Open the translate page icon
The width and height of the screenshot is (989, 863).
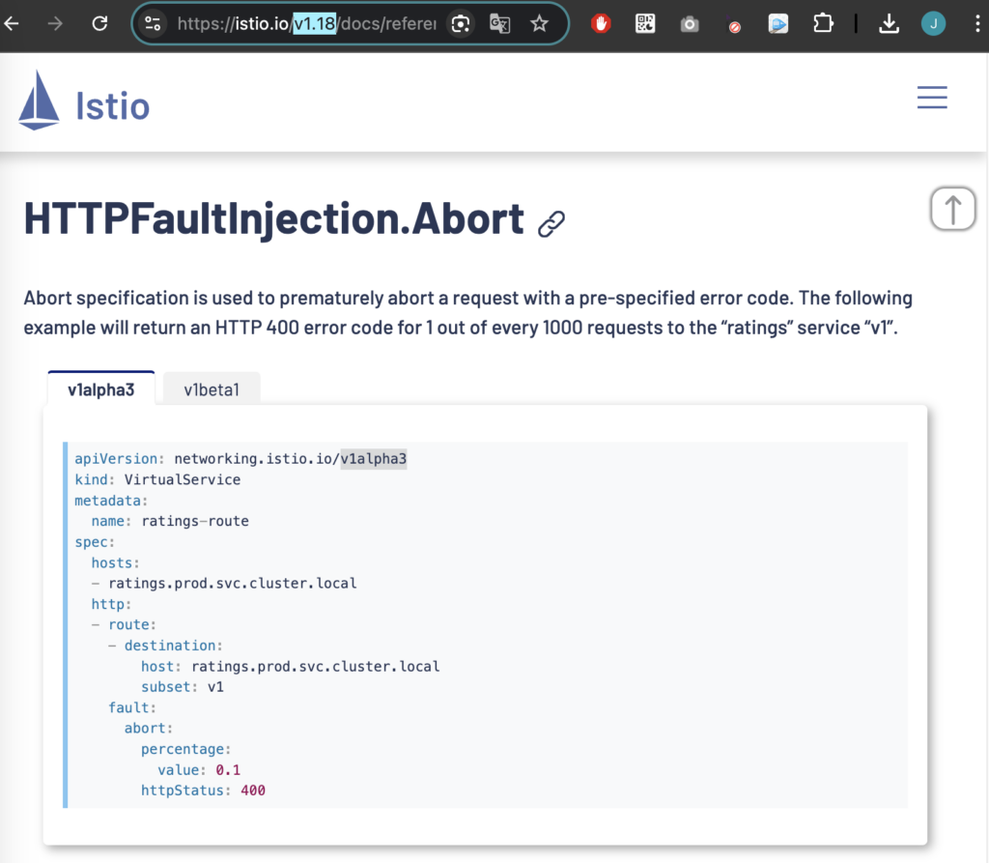[499, 24]
